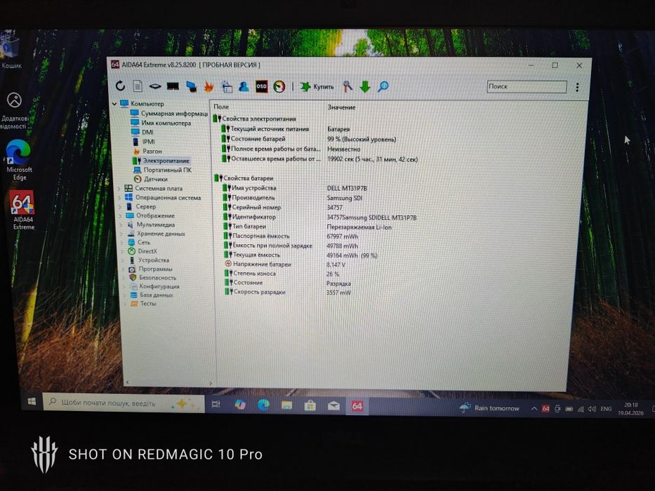Click the blue user toolbar icon

[244, 86]
